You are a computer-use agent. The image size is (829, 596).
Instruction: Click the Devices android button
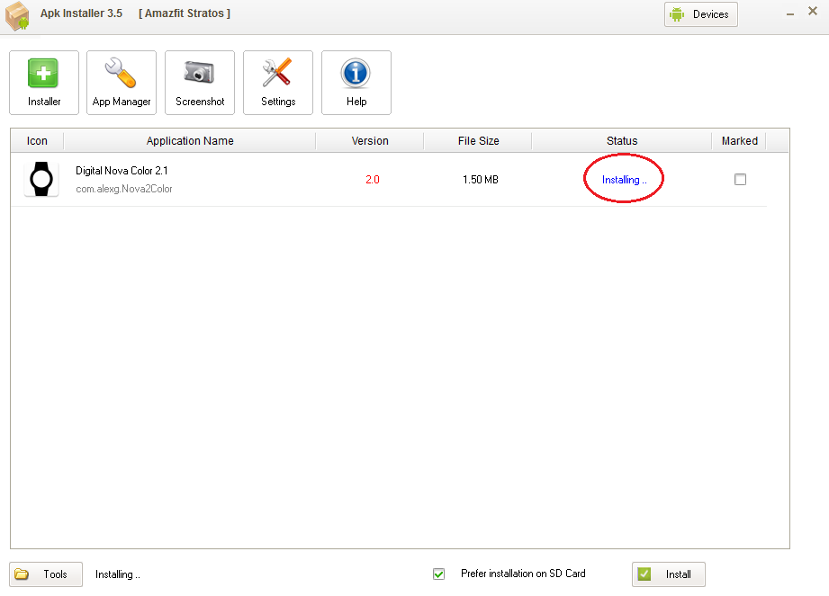pyautogui.click(x=701, y=14)
